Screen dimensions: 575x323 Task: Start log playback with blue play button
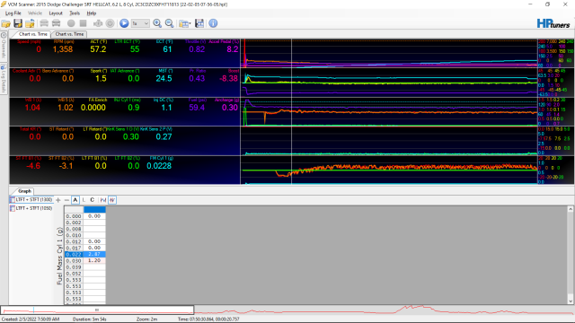pyautogui.click(x=124, y=23)
